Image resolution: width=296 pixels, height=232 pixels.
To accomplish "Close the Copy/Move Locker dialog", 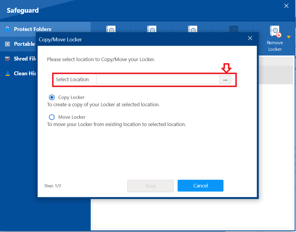I will pos(250,38).
